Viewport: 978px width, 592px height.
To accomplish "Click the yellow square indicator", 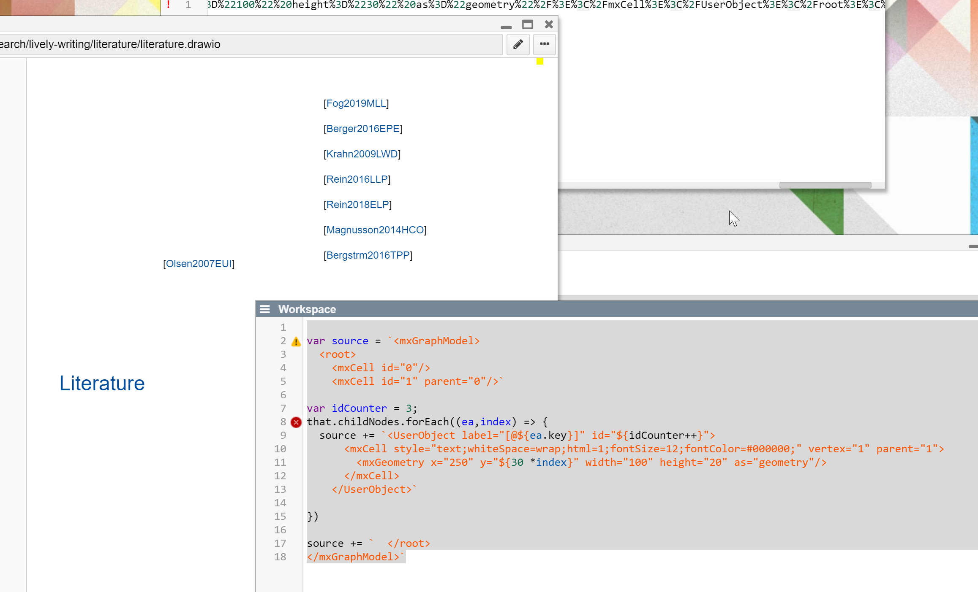I will pyautogui.click(x=539, y=62).
